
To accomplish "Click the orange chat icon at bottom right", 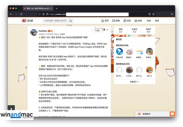I will click(x=172, y=114).
